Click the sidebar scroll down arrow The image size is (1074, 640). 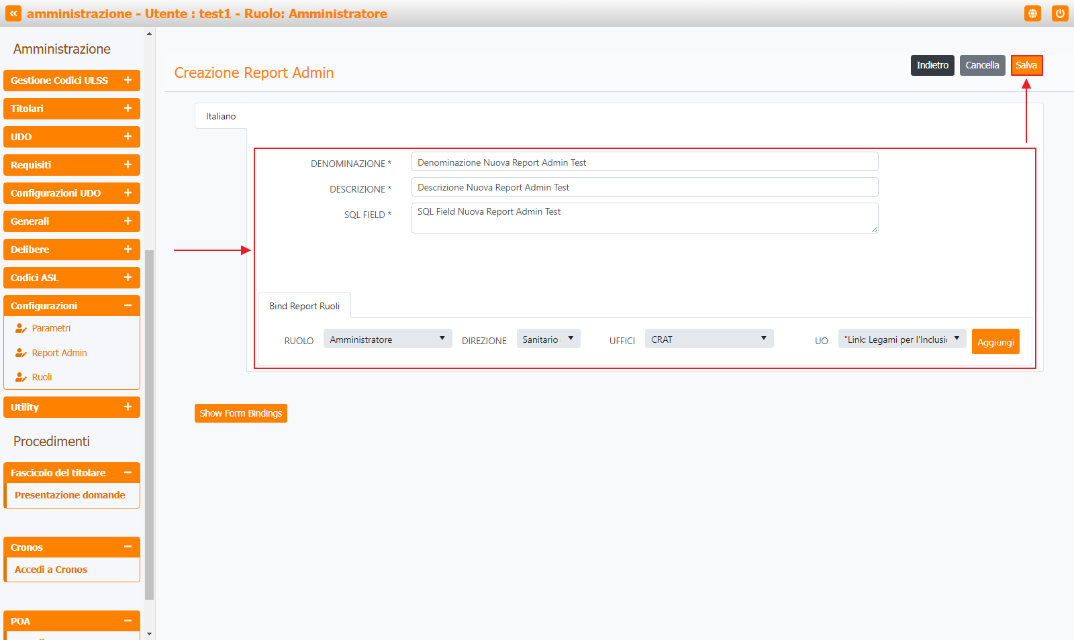pos(149,633)
